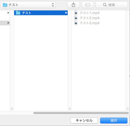This screenshot has width=130, height=126.
Task: Click folder icon in path popup
Action: coord(5,5)
